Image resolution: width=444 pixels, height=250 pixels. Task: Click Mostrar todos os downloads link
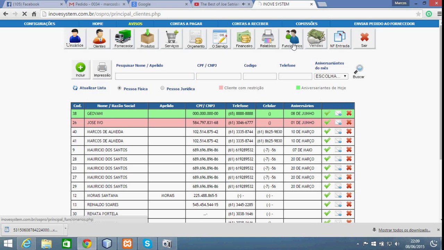(404, 230)
